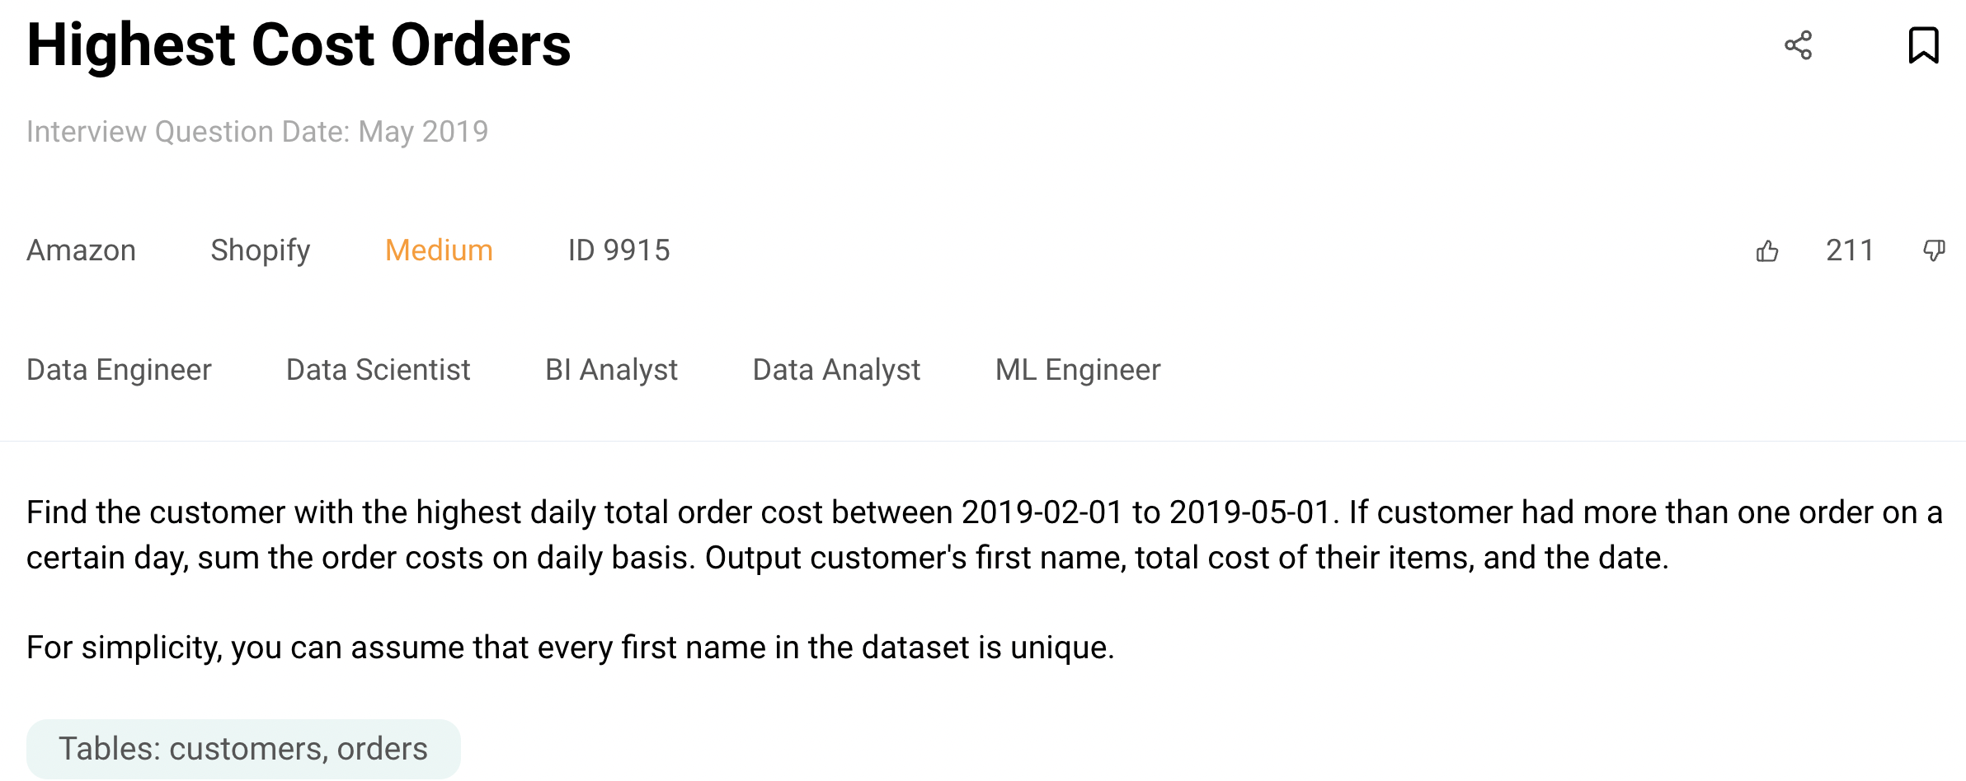
Task: Upvote the question with thumbs up
Action: coord(1767,250)
